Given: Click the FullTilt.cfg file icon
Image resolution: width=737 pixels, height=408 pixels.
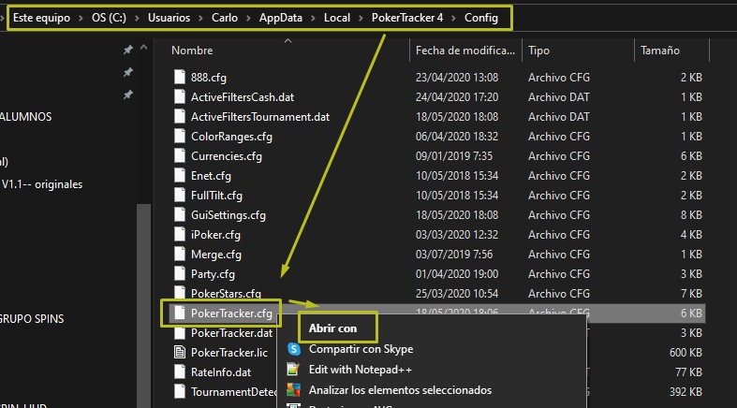Looking at the screenshot, I should pos(180,196).
